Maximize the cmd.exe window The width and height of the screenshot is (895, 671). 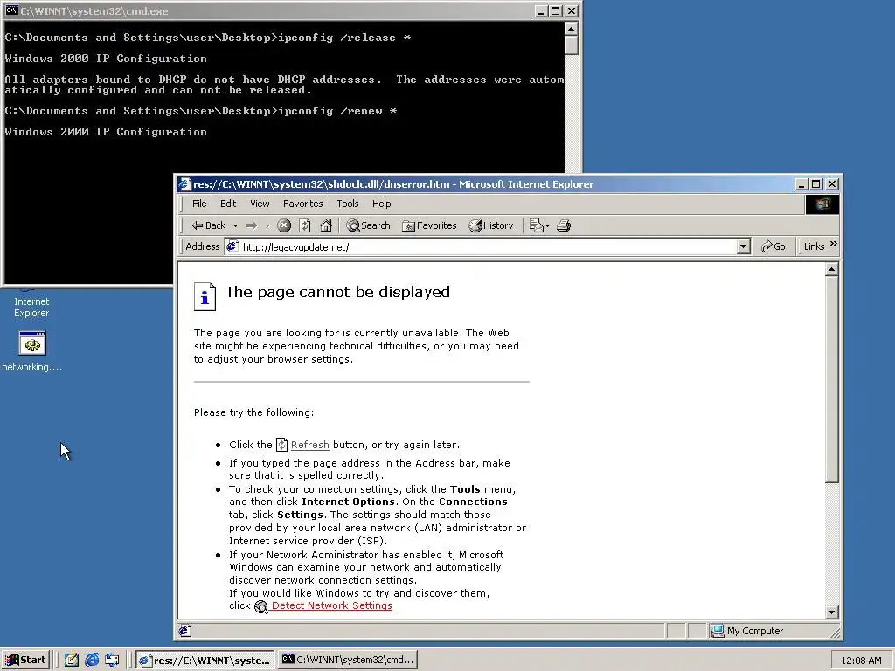pyautogui.click(x=555, y=10)
